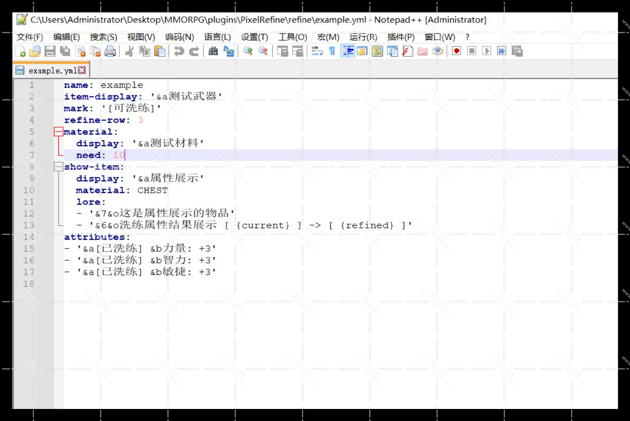Click the Open file folder icon
This screenshot has height=421, width=630.
[35, 52]
